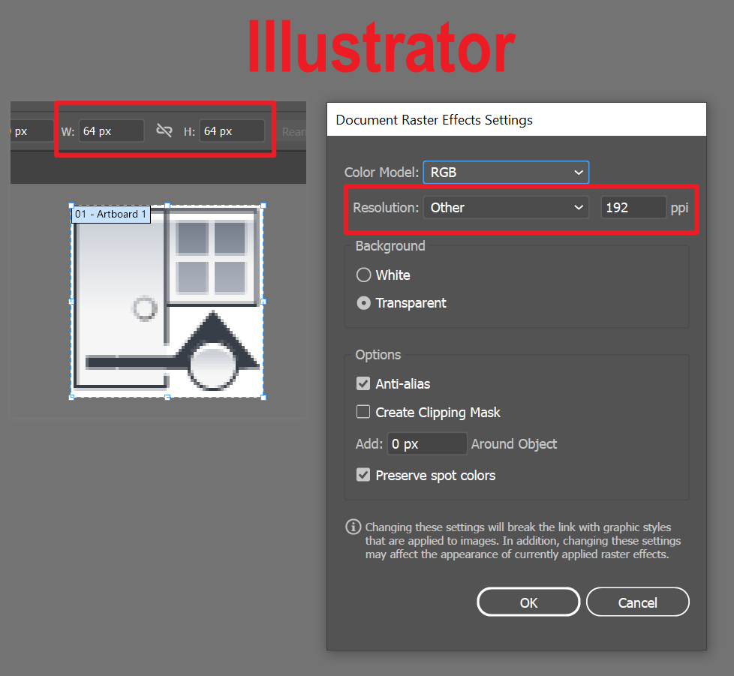Toggle the Anti-alias checkbox
Image resolution: width=734 pixels, height=676 pixels.
(363, 383)
